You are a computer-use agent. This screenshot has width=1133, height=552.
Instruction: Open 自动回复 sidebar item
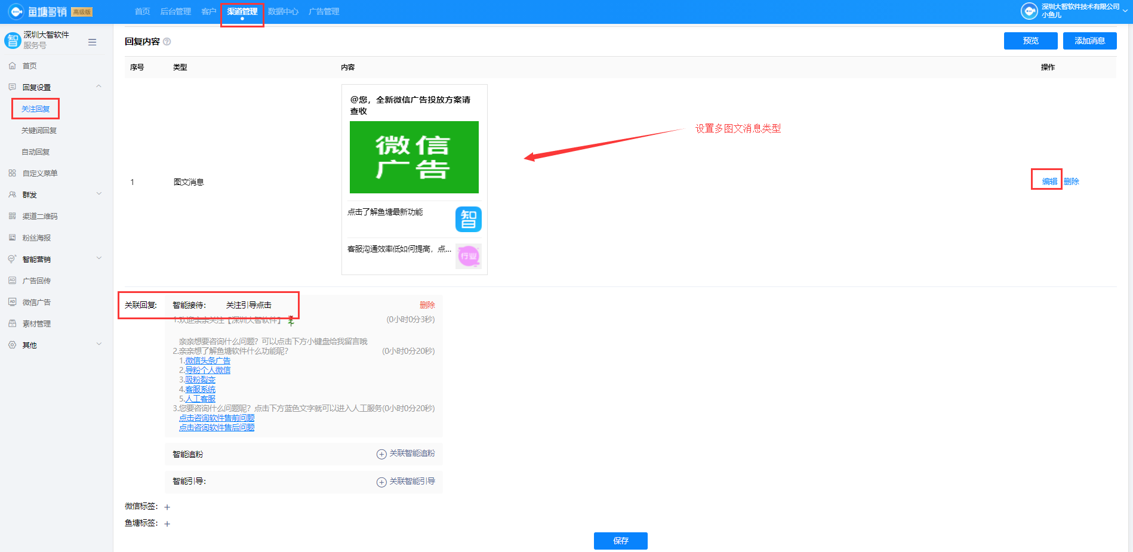pyautogui.click(x=36, y=152)
